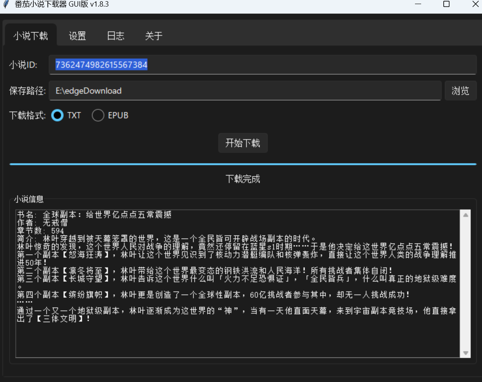Screen dimensions: 482x382
Task: Click the 下载完成 status label
Action: (243, 179)
